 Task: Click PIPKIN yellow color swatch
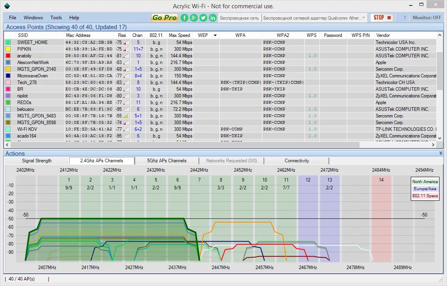pyautogui.click(x=8, y=49)
